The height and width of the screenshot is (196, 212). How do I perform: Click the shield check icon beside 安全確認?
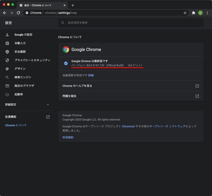pos(7,52)
